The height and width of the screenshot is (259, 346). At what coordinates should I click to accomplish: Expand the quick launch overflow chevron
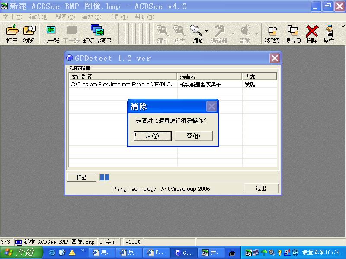[83, 250]
